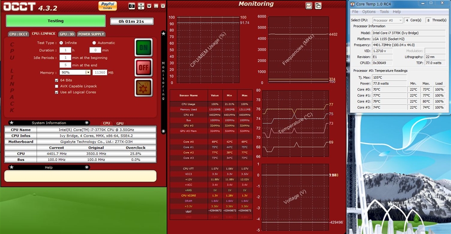Select the CPU : LINPACK tab
Viewport: 451px width, 234px height.
(44, 33)
